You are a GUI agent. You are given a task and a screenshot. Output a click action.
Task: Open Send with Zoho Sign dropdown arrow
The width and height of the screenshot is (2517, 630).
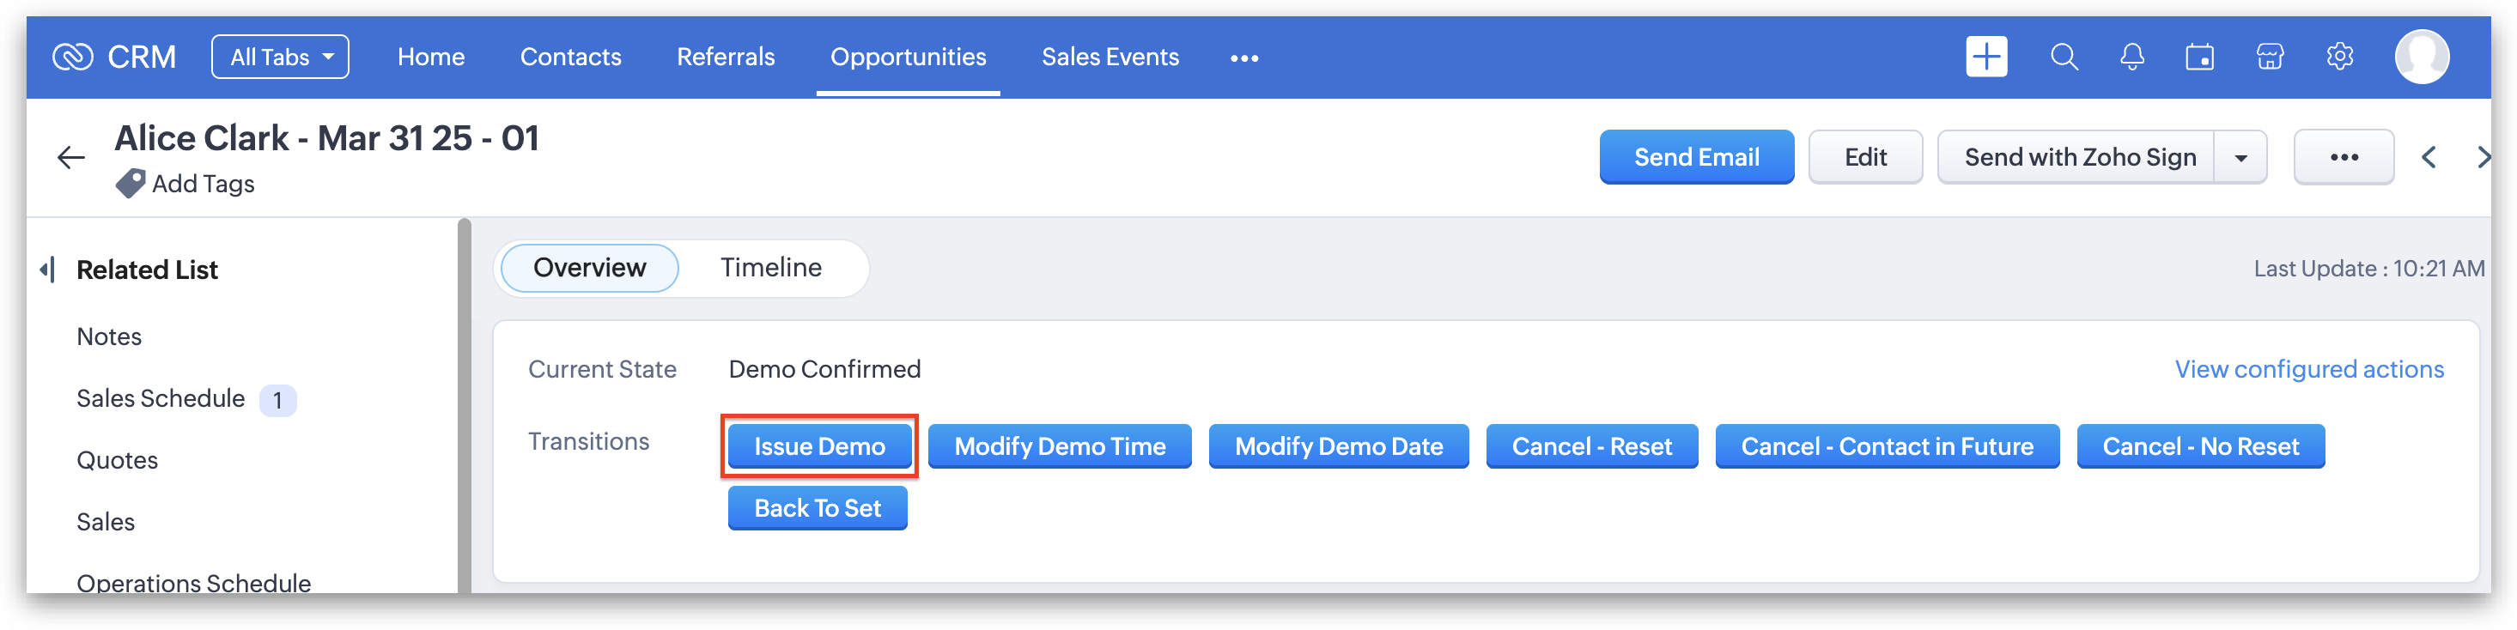[x=2240, y=158]
